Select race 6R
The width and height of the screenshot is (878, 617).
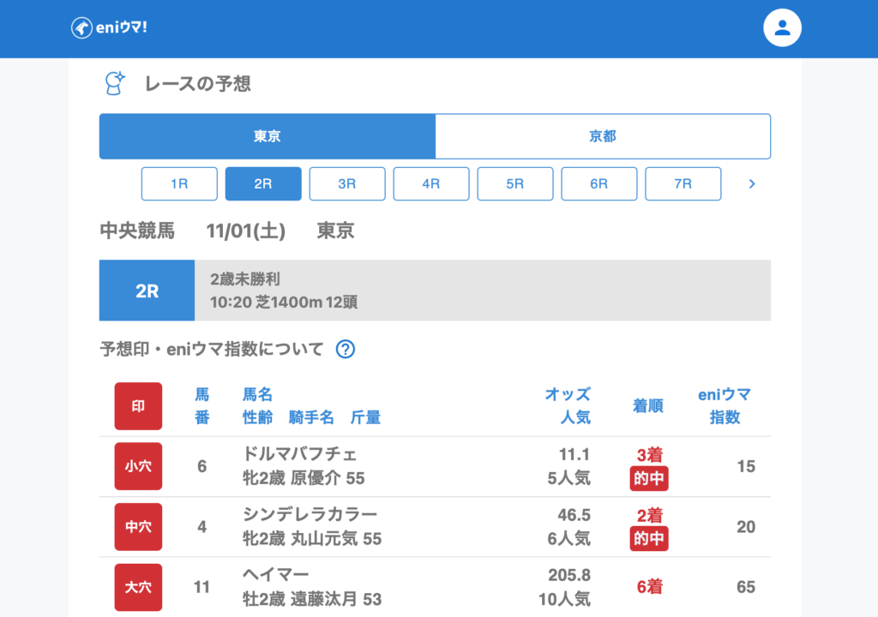(x=599, y=183)
